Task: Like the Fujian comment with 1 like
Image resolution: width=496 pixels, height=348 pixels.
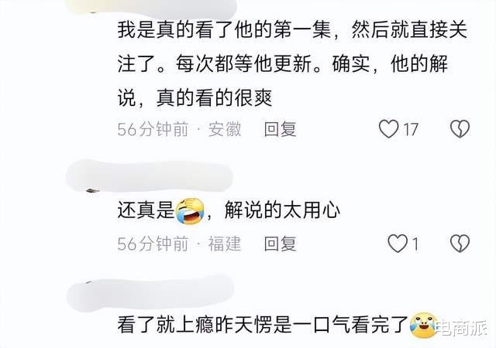Action: (x=398, y=244)
